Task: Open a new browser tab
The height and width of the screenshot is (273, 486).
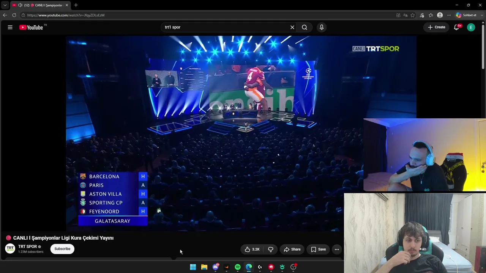Action: (x=76, y=5)
